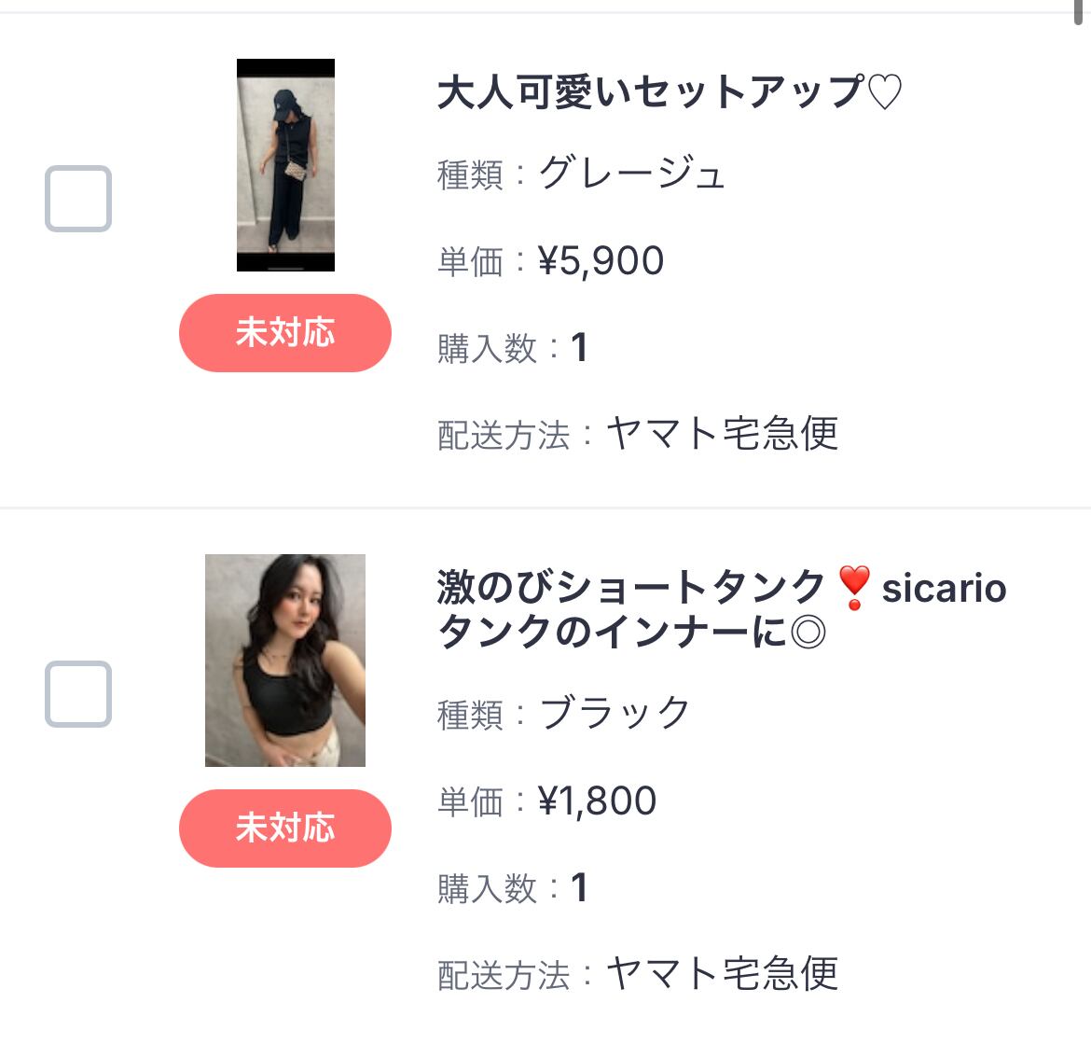Check the box for 激のびショートタンク order
Viewport: 1091px width, 1044px height.
click(x=78, y=694)
